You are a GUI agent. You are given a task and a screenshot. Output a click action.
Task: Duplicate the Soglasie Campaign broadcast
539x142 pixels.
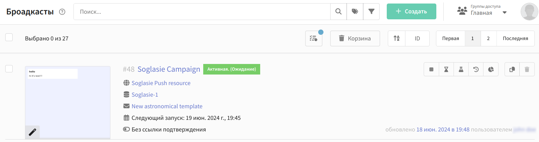click(x=512, y=70)
